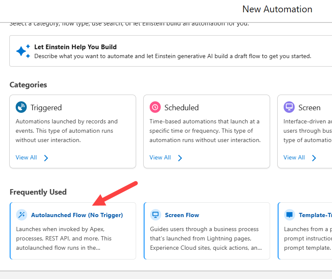
Task: Click the Template-Triggered chat bubble icon
Action: point(290,215)
